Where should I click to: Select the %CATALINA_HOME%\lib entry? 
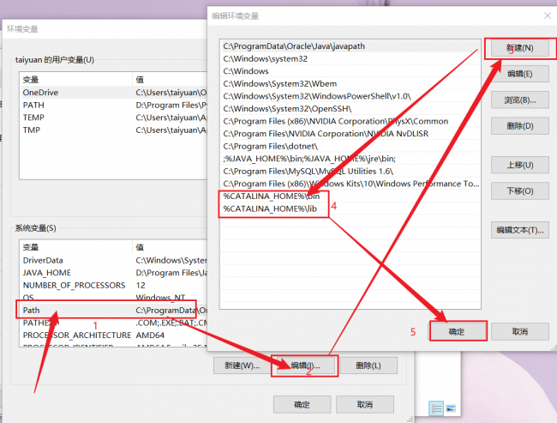click(x=350, y=208)
